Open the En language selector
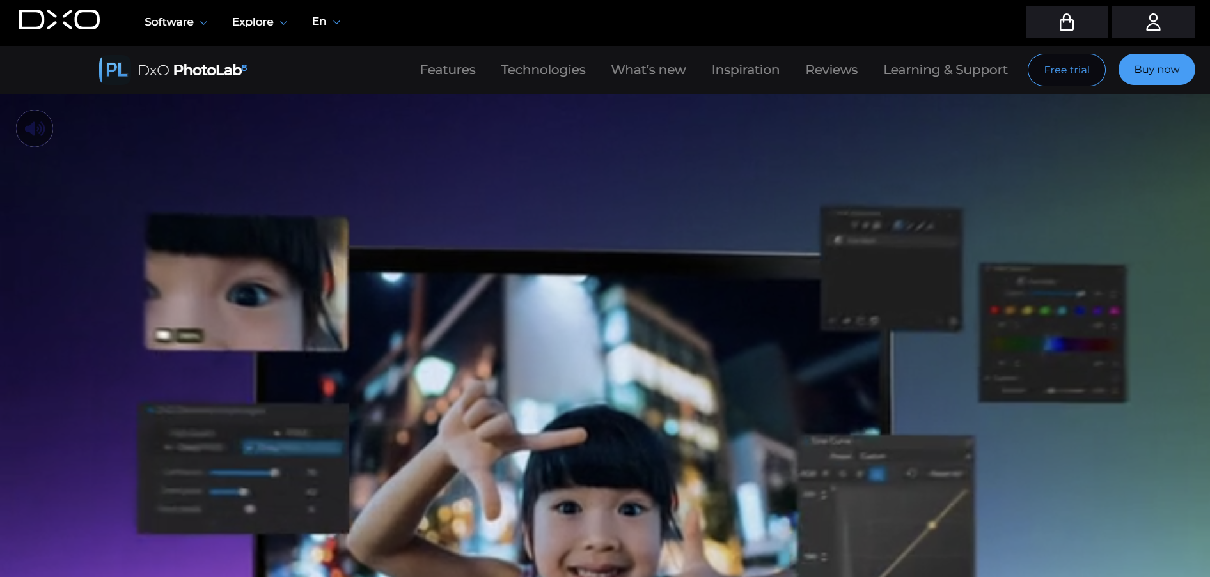The height and width of the screenshot is (577, 1210). click(x=326, y=22)
